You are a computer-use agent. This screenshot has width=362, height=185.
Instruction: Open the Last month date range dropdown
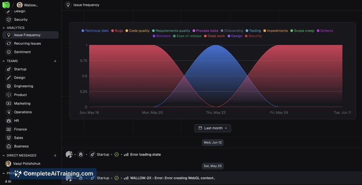pyautogui.click(x=213, y=128)
